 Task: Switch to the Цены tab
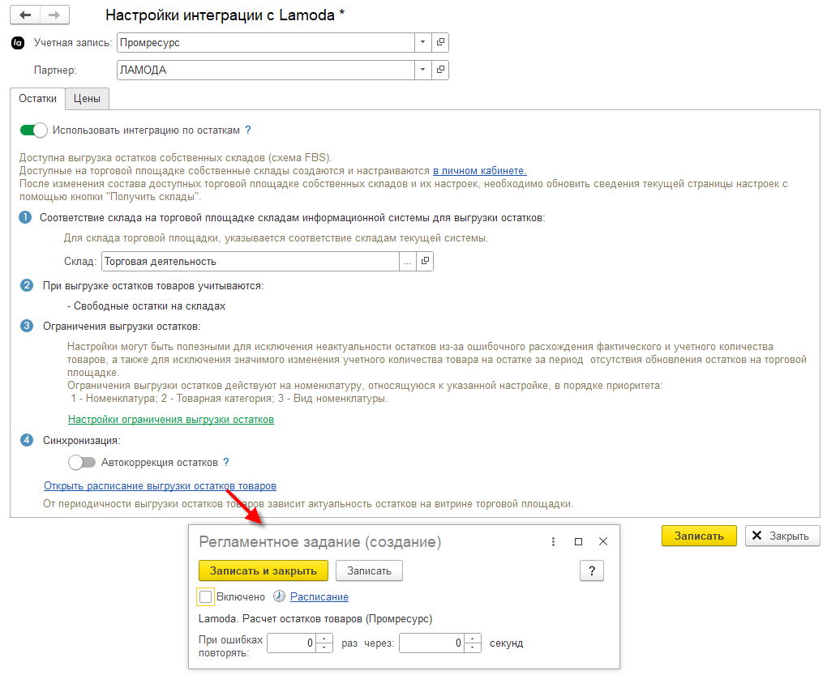(x=87, y=99)
